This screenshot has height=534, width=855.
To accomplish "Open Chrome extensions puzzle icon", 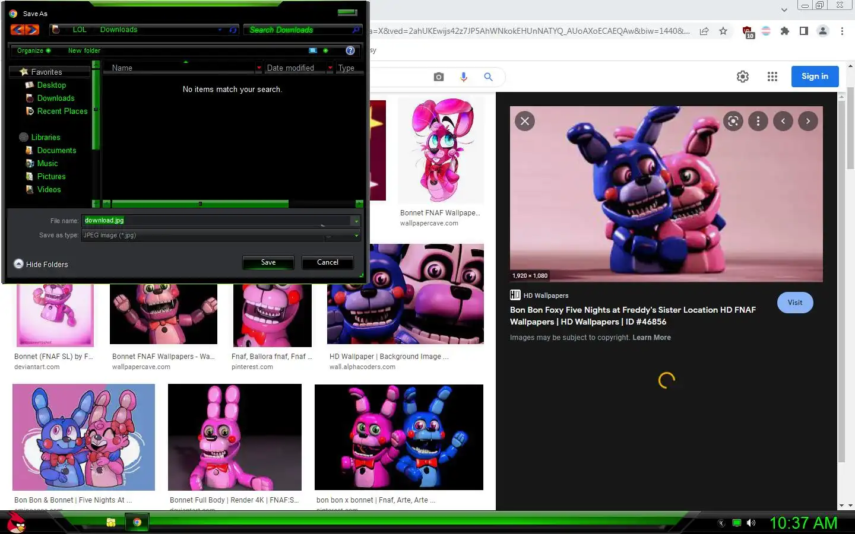I will pos(785,31).
